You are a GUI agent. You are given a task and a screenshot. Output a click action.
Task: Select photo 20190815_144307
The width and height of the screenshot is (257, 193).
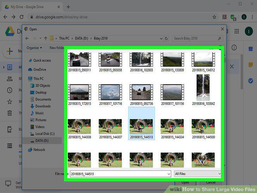click(110, 129)
